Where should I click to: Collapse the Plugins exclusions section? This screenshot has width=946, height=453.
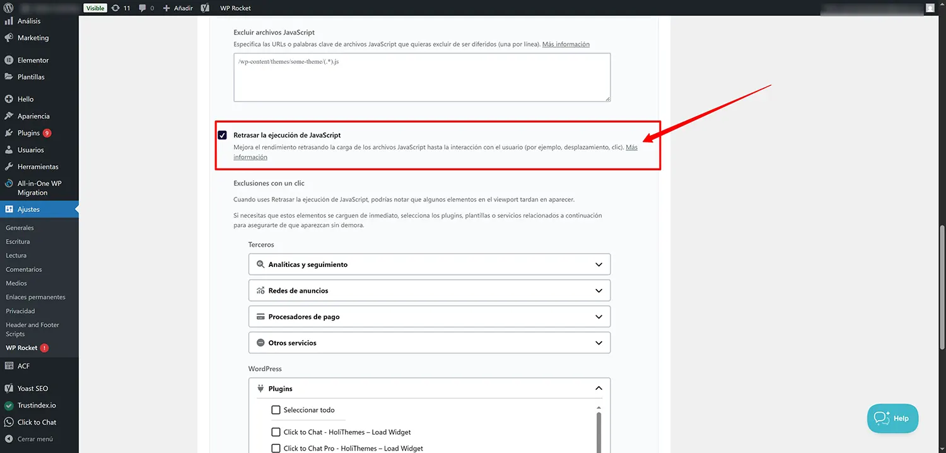(x=599, y=389)
